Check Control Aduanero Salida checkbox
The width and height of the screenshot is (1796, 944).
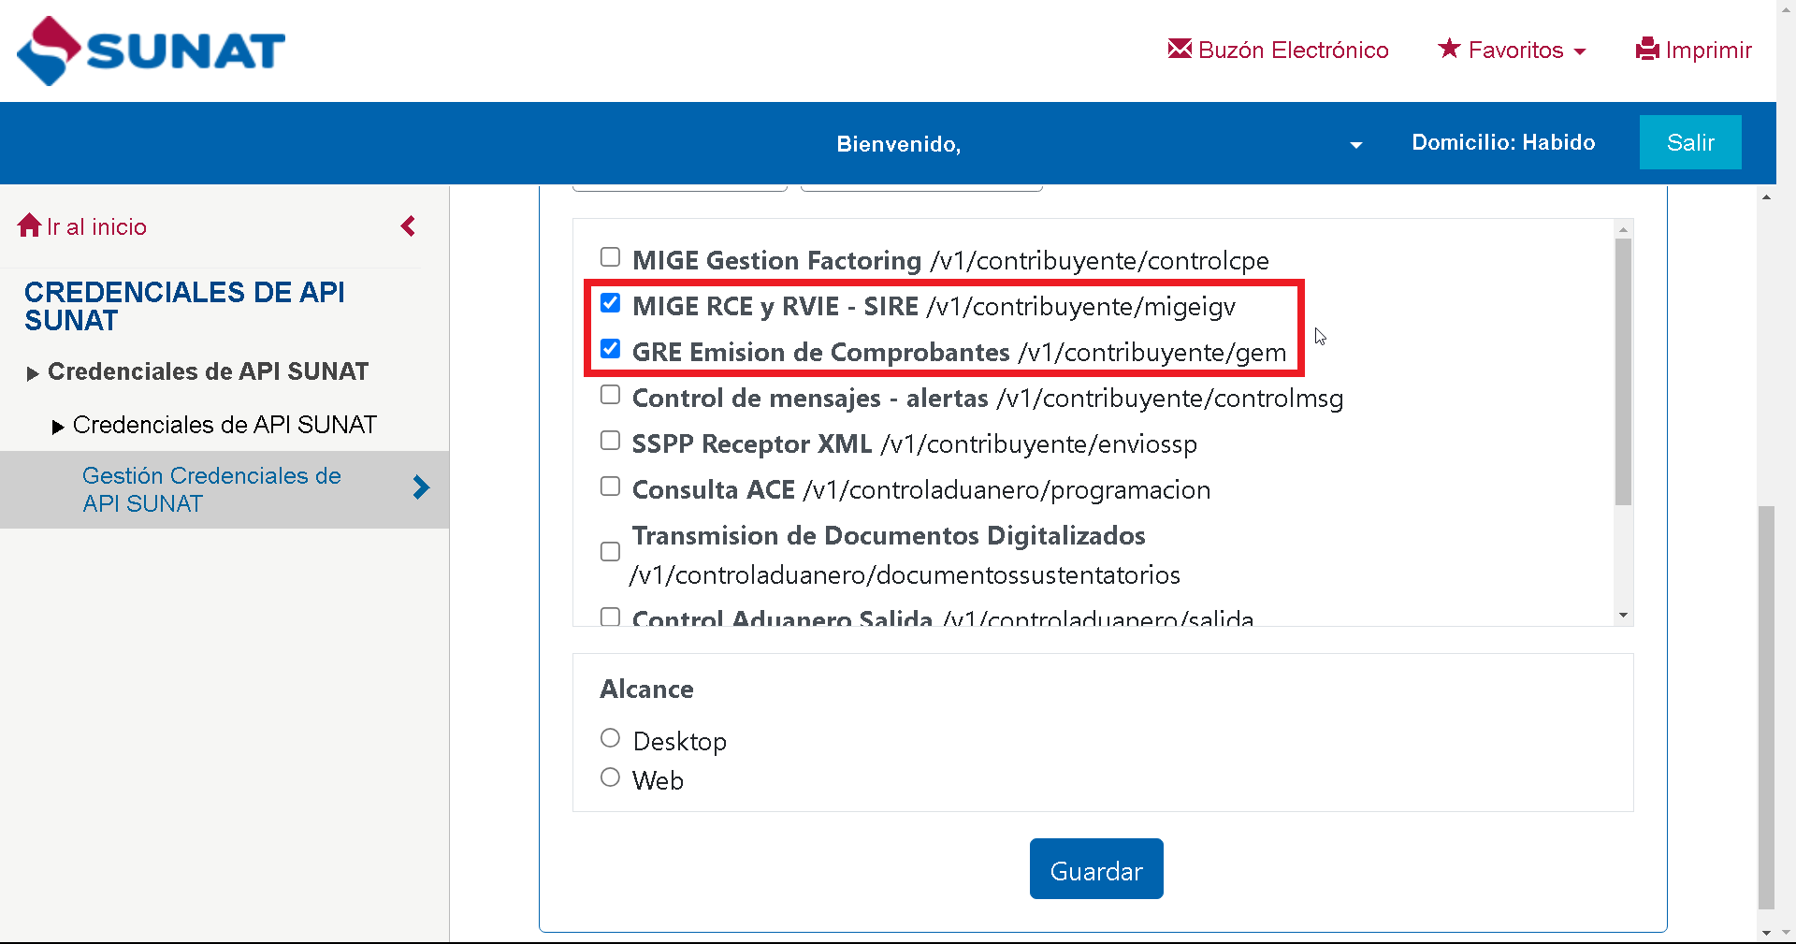610,617
